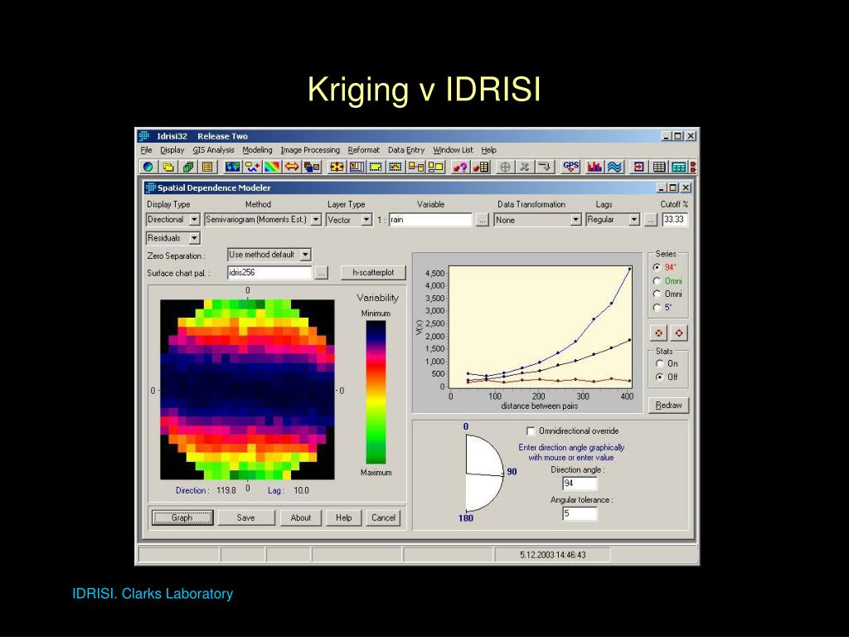Select the 94° series radio button
This screenshot has width=849, height=637.
(657, 267)
